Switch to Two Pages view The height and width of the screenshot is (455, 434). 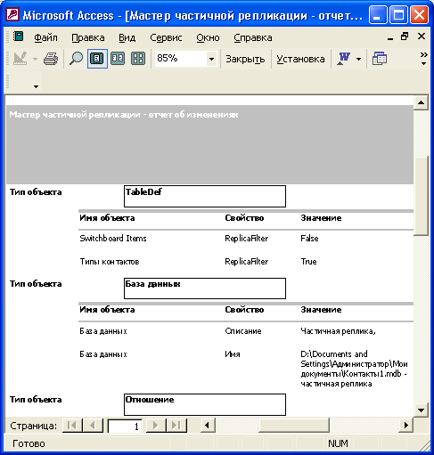[x=118, y=59]
